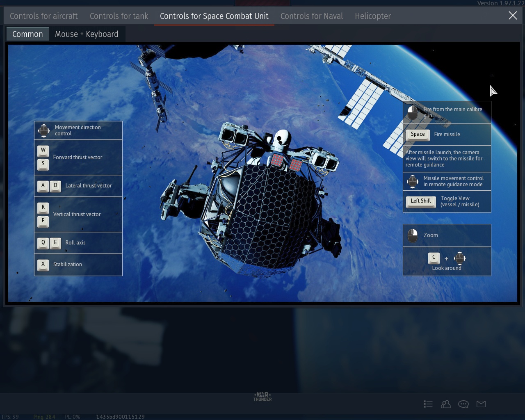
Task: Switch to Helicopter controls tab
Action: pos(373,16)
